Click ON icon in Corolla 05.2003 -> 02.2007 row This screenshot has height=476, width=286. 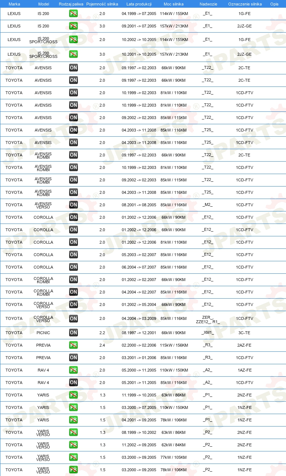[x=74, y=255]
